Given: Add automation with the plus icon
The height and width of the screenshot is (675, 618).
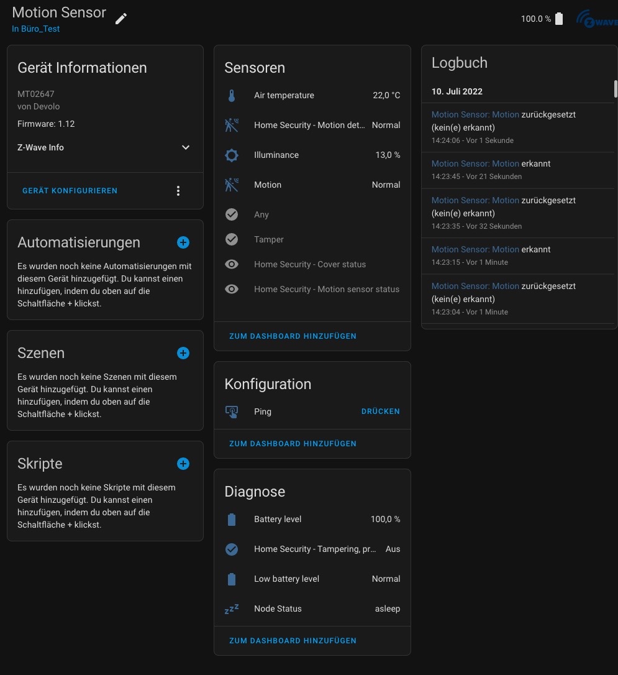Looking at the screenshot, I should 183,242.
